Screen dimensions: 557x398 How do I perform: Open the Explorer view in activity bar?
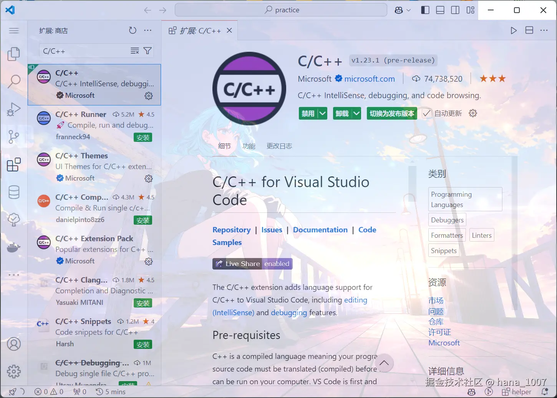(14, 54)
